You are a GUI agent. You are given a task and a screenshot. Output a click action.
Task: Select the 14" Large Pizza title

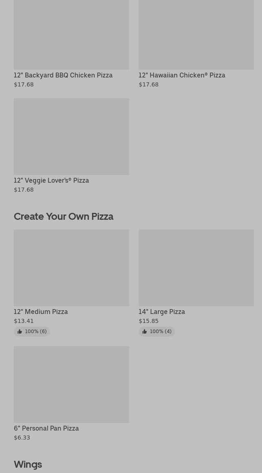pyautogui.click(x=162, y=312)
